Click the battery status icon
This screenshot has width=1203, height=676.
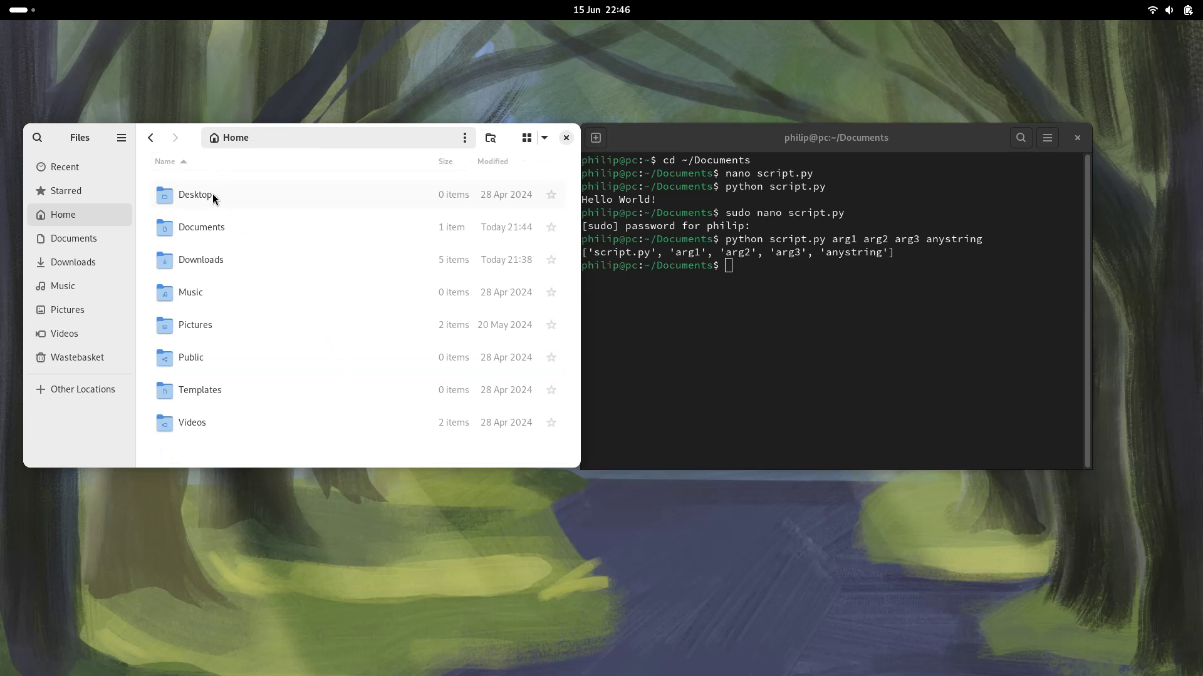[x=1188, y=10]
